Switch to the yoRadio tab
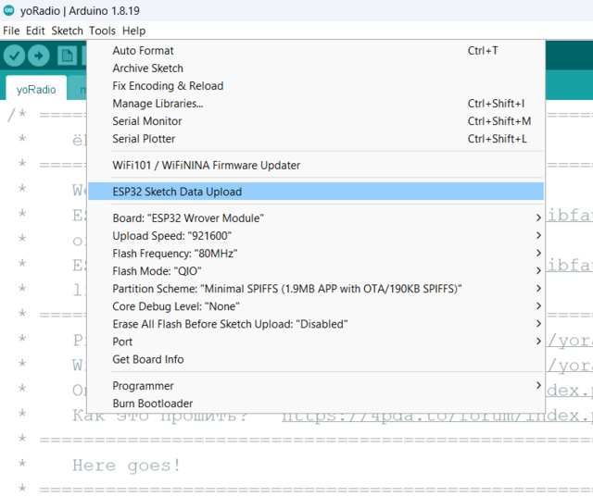The width and height of the screenshot is (593, 497). click(36, 90)
